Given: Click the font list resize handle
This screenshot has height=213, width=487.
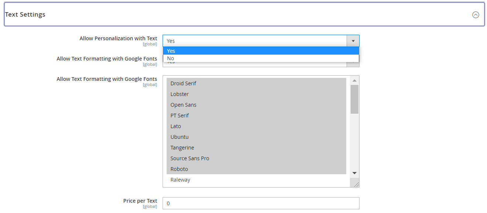Looking at the screenshot, I should 356,184.
